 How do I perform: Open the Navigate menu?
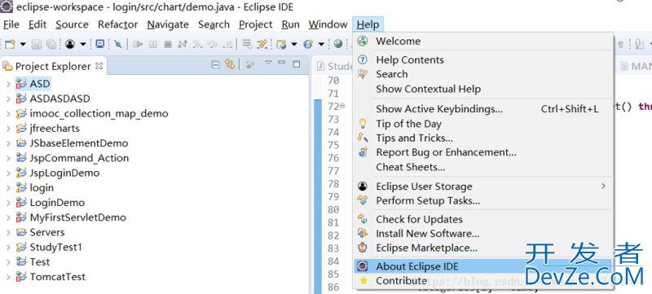pos(168,24)
